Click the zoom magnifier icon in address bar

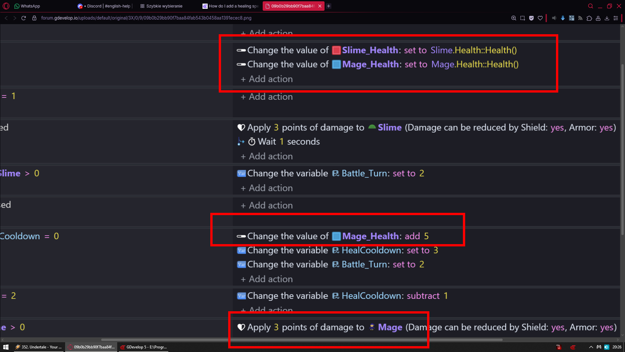click(x=514, y=18)
